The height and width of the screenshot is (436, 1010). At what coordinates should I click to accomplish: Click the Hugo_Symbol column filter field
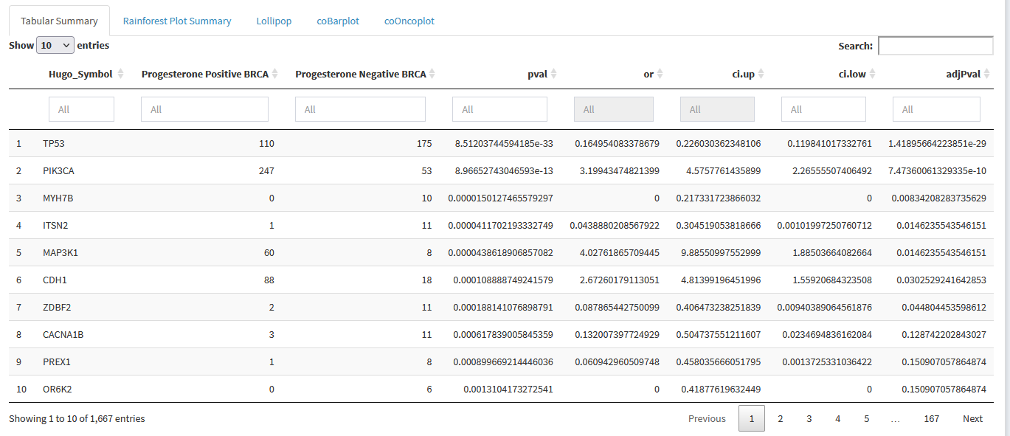coord(81,109)
